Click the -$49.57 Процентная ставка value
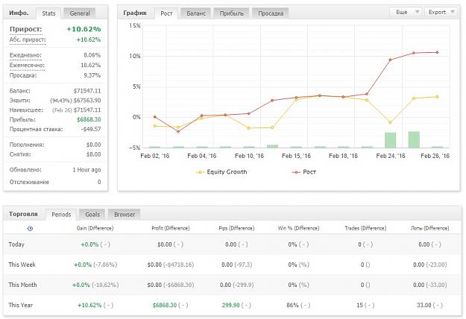Screen dimensions: 466x319 pyautogui.click(x=91, y=129)
